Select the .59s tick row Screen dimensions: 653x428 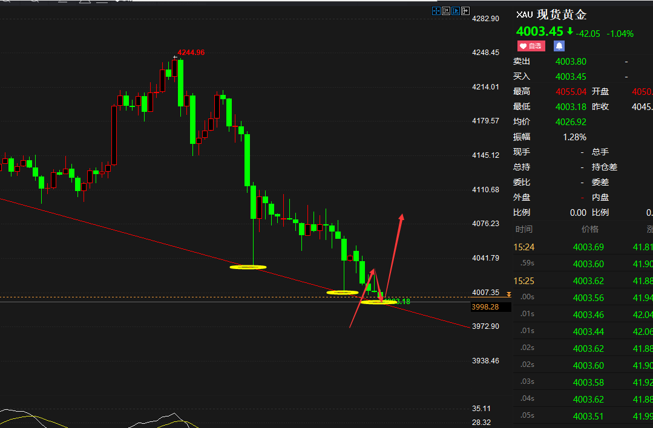(x=583, y=264)
